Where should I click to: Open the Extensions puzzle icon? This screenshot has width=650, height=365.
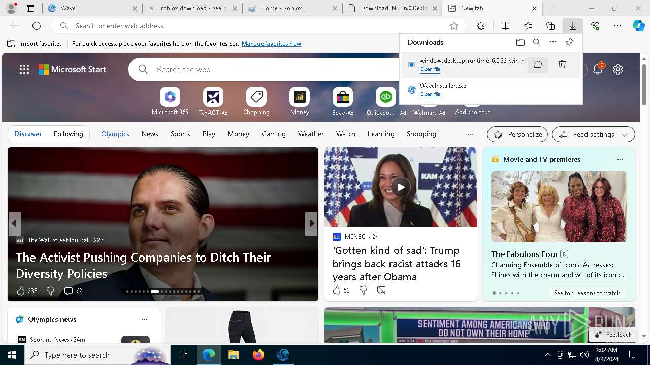481,26
